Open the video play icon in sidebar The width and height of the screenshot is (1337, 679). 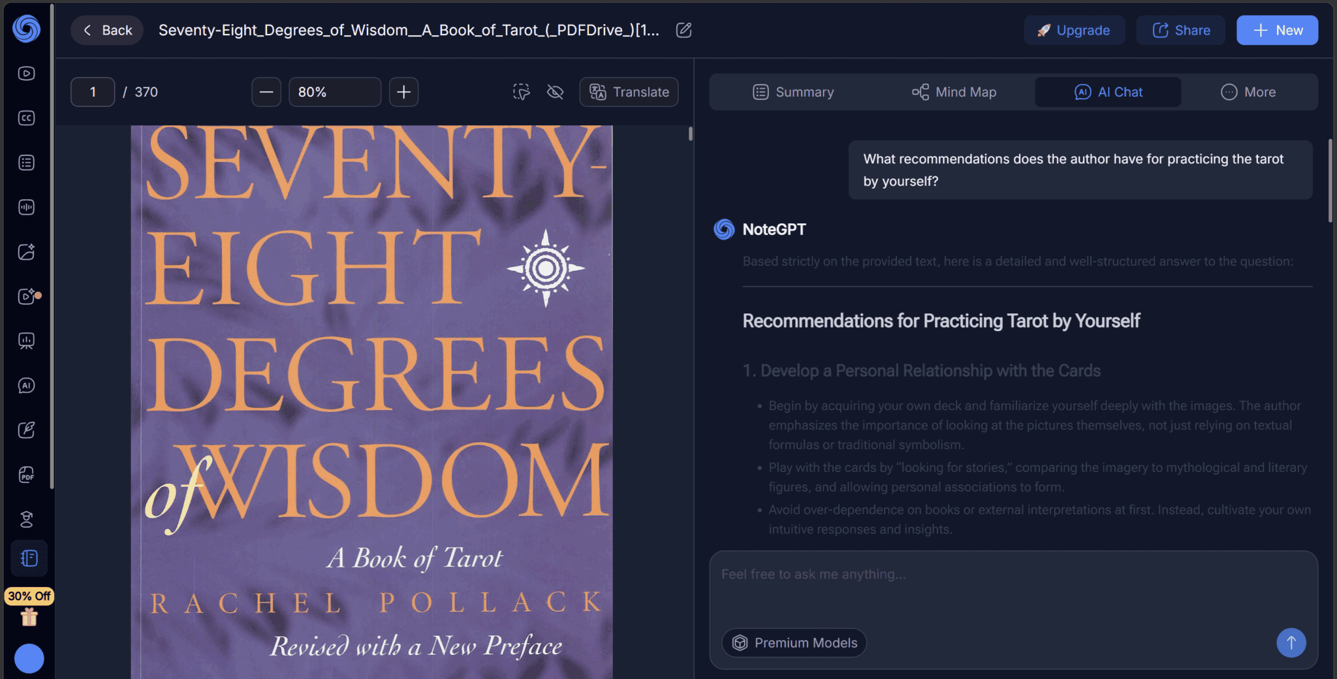(26, 73)
